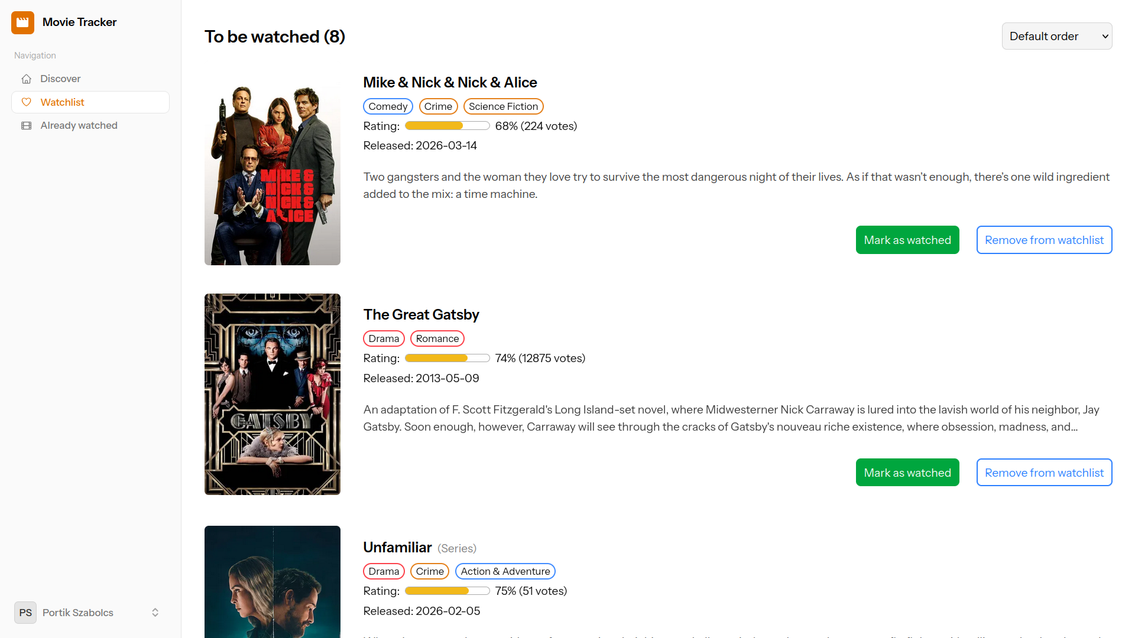Viewport: 1135px width, 638px height.
Task: Click The Great Gatsby poster image
Action: pos(272,394)
